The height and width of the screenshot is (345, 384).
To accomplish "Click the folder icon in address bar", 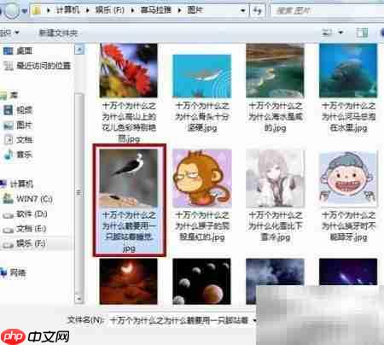I will tap(37, 10).
